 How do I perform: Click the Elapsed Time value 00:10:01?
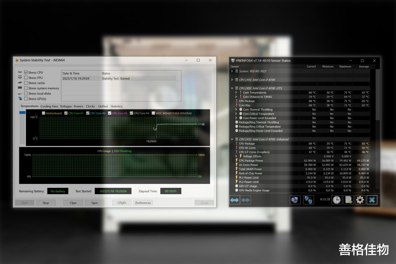[x=171, y=191]
